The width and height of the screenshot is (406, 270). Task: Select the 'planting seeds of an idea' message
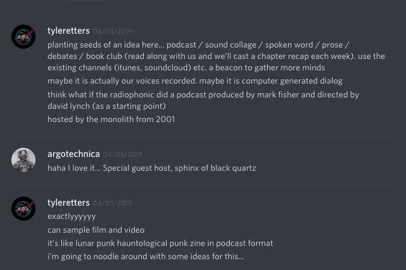coord(216,56)
